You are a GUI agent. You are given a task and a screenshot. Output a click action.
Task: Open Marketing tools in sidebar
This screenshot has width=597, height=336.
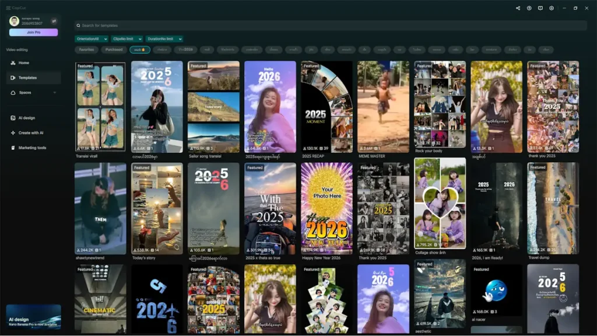[x=32, y=148]
